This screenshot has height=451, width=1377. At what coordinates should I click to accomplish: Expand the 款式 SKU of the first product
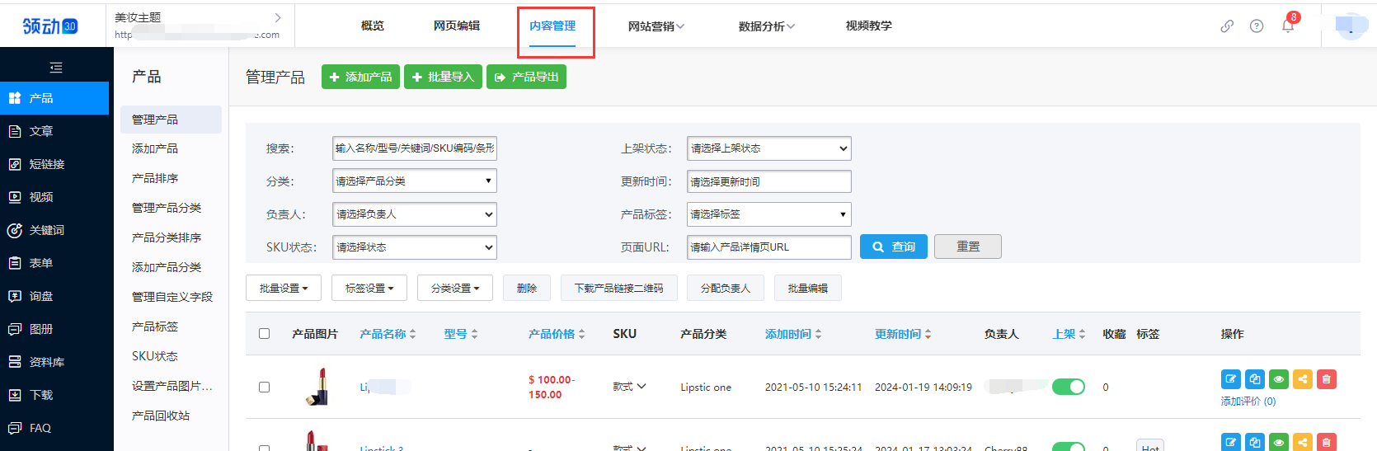[x=630, y=387]
